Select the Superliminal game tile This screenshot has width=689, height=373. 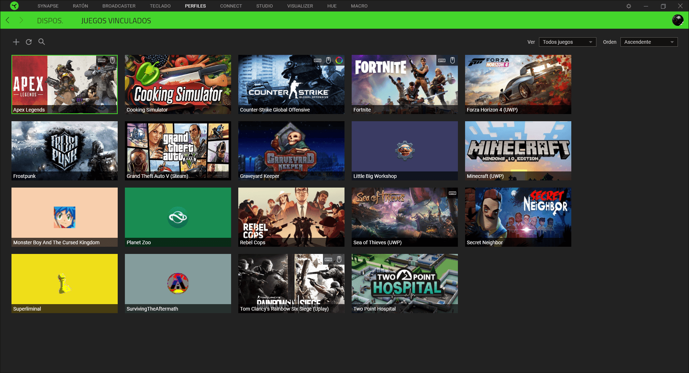(x=65, y=283)
